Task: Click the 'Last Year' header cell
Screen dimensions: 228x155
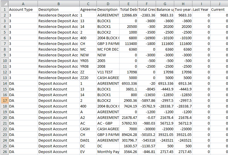Action: (x=201, y=10)
